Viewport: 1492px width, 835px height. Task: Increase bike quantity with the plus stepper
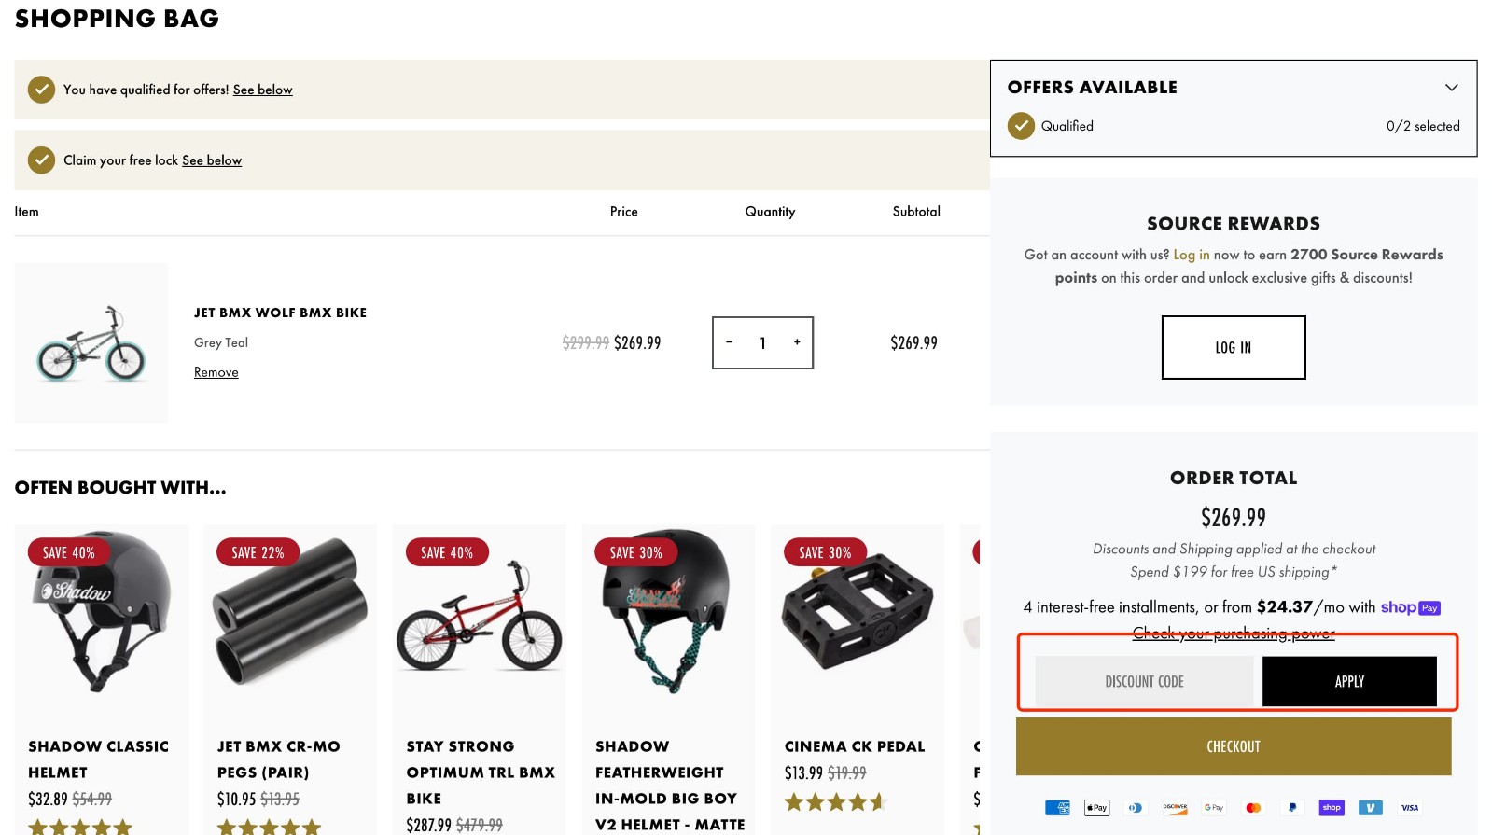coord(796,342)
